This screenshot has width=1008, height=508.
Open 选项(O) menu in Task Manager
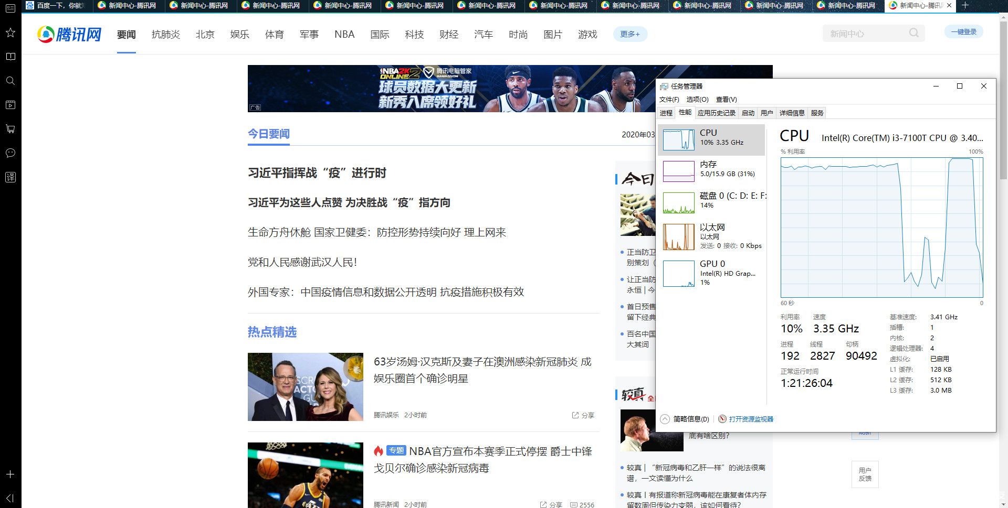697,99
